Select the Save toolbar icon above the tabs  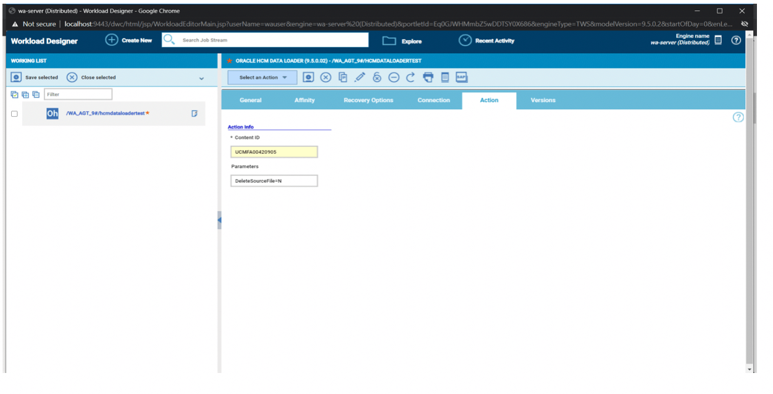[x=309, y=77]
